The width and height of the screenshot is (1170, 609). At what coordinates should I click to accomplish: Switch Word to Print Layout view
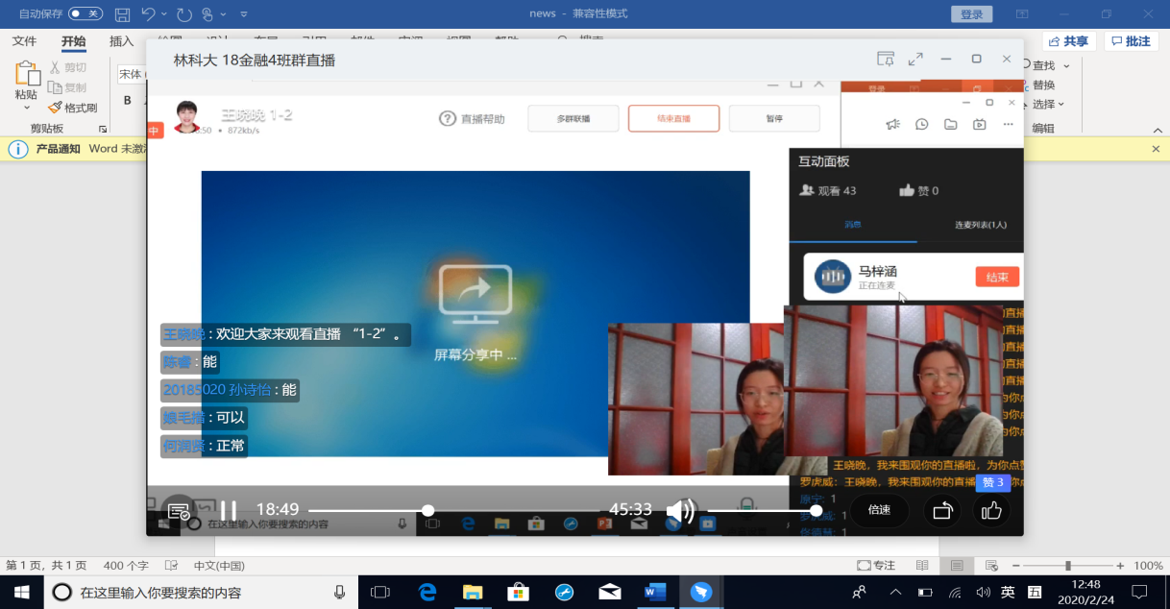[956, 566]
